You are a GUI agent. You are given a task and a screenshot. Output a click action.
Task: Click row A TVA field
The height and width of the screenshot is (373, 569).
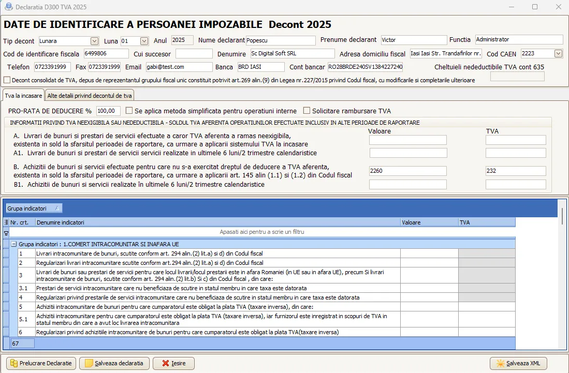pyautogui.click(x=516, y=140)
